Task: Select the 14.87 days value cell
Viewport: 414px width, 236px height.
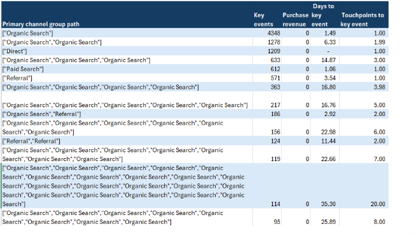Action: point(325,60)
